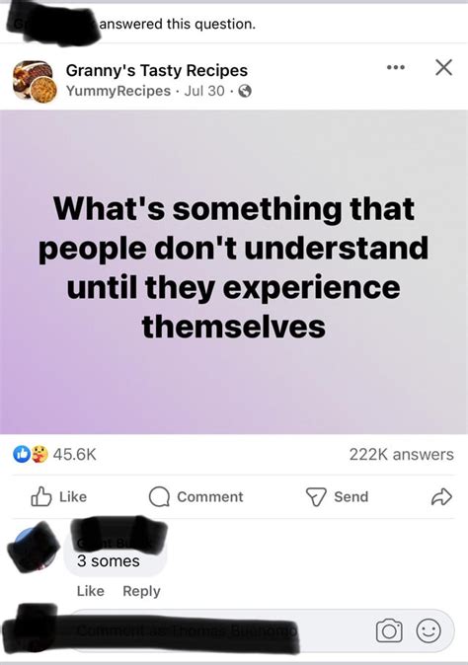Reply to the "3 somes" comment
Image resolution: width=468 pixels, height=665 pixels.
[x=142, y=591]
